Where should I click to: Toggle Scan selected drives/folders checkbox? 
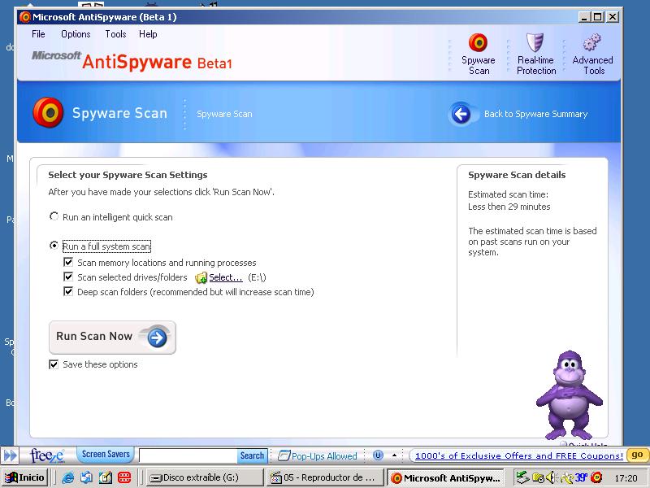(68, 277)
